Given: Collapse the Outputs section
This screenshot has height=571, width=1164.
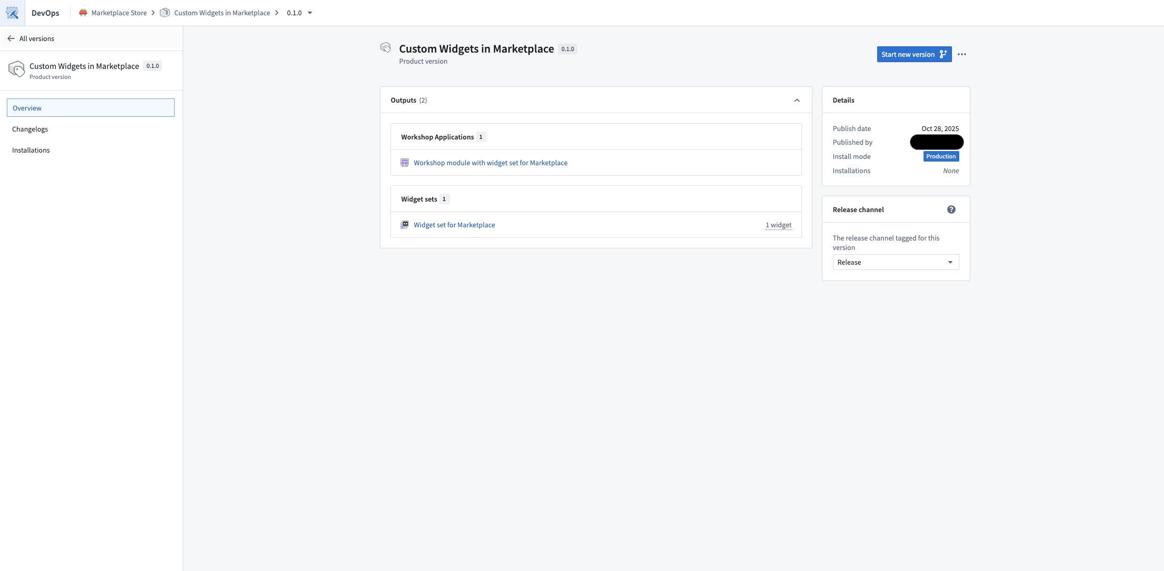Looking at the screenshot, I should [x=797, y=100].
